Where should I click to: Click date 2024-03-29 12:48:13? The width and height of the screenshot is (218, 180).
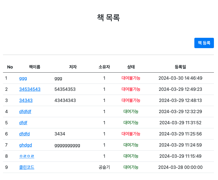pos(180,100)
